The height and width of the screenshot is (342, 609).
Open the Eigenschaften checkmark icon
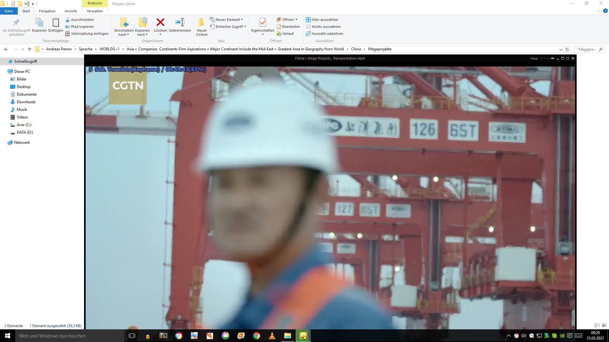[263, 23]
